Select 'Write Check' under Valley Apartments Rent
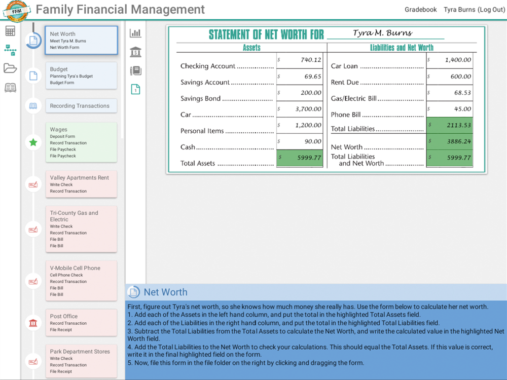 61,184
